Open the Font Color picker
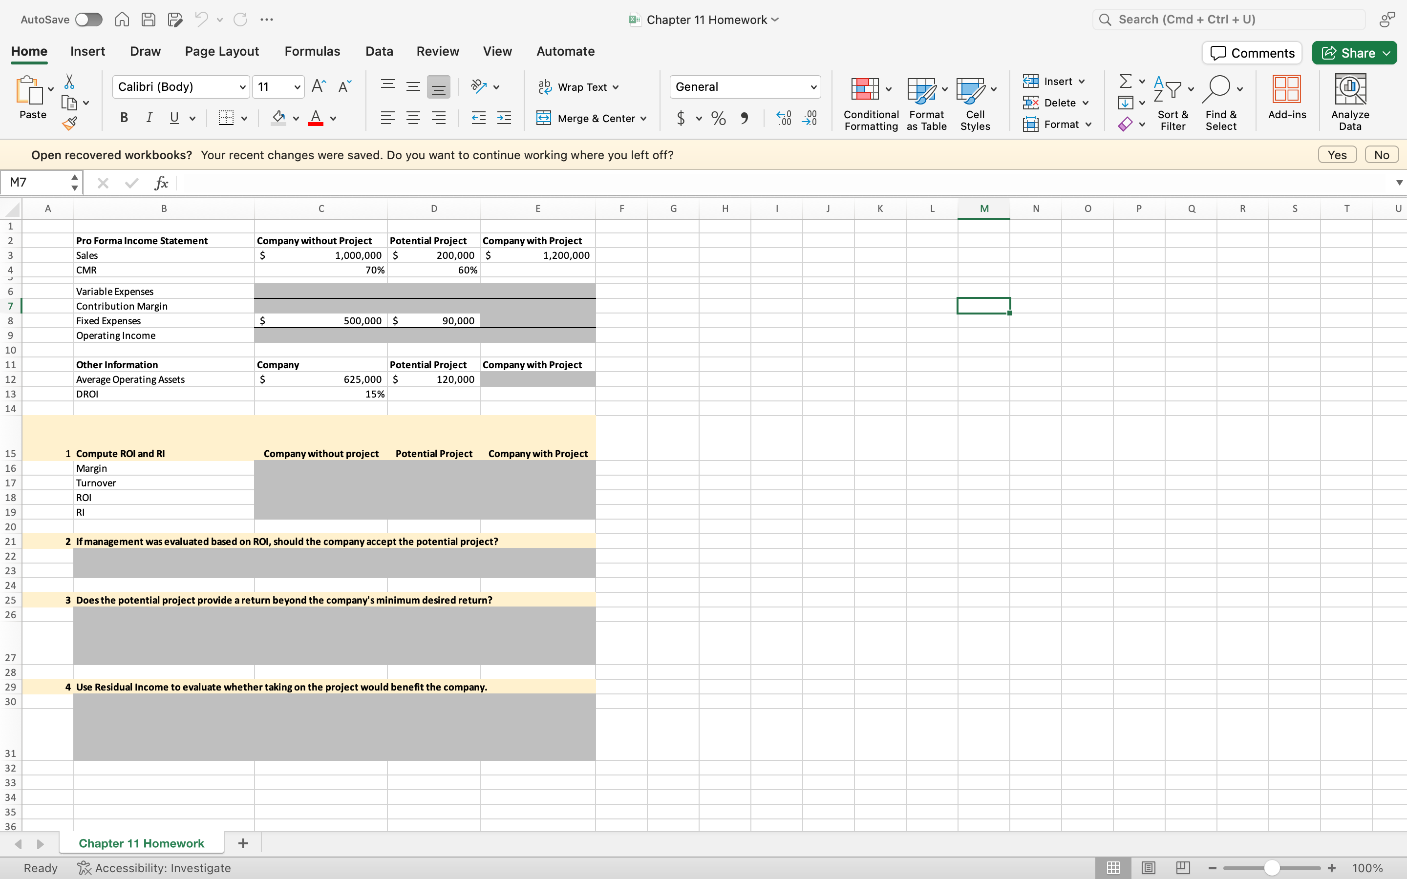 [x=316, y=118]
